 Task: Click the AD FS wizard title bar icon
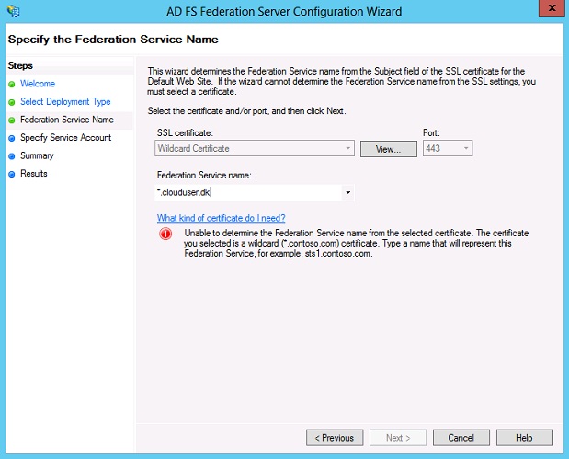coord(14,11)
